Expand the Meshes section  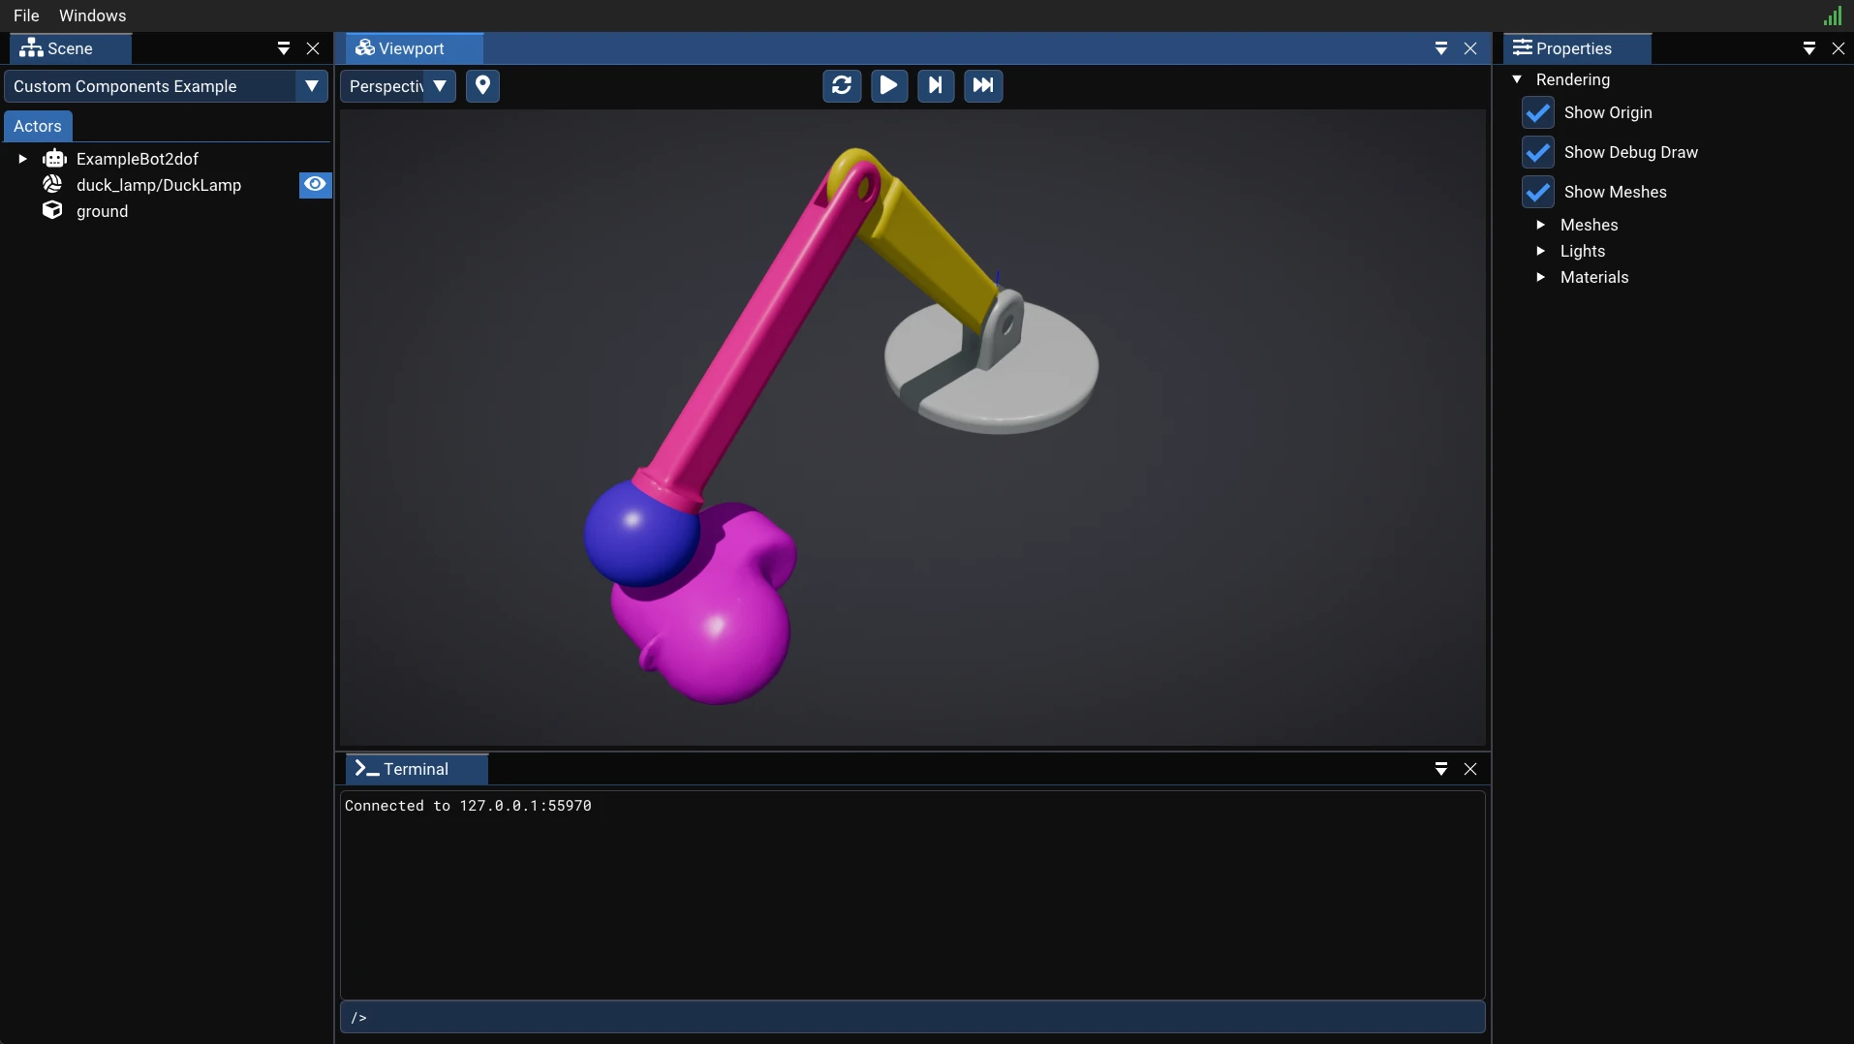coord(1541,225)
